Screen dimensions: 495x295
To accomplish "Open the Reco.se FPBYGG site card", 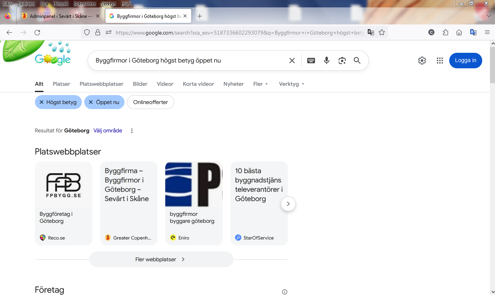I will click(x=64, y=203).
